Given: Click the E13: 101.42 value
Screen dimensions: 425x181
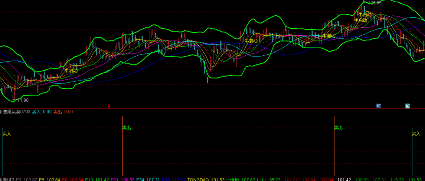Looking at the screenshot, I should (x=97, y=179).
